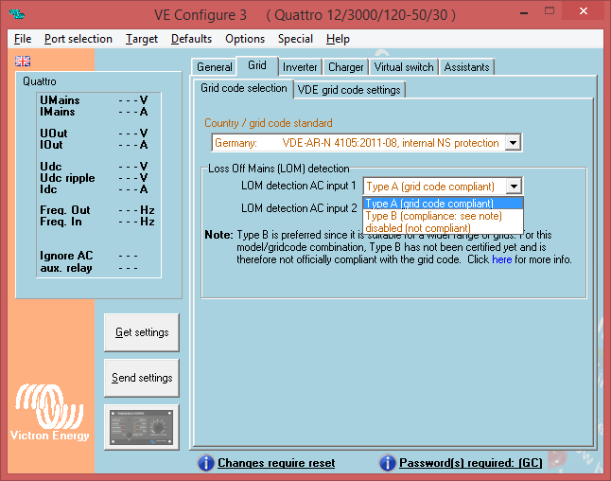Click the VE Configure app icon in title bar
The width and height of the screenshot is (611, 481).
coord(18,15)
